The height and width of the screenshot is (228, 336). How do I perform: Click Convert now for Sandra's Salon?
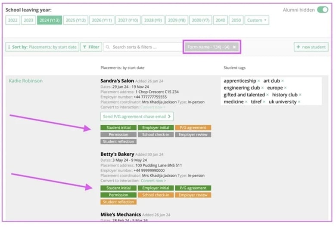tap(153, 107)
